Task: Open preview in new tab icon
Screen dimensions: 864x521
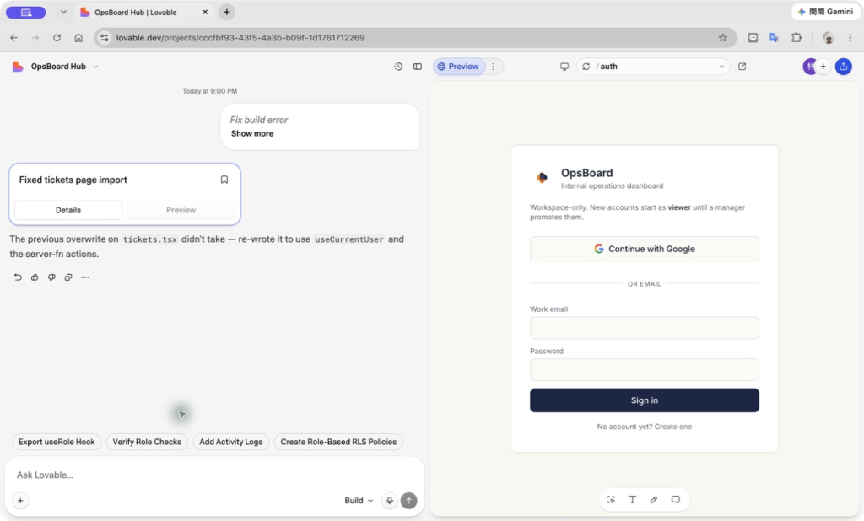Action: (742, 66)
